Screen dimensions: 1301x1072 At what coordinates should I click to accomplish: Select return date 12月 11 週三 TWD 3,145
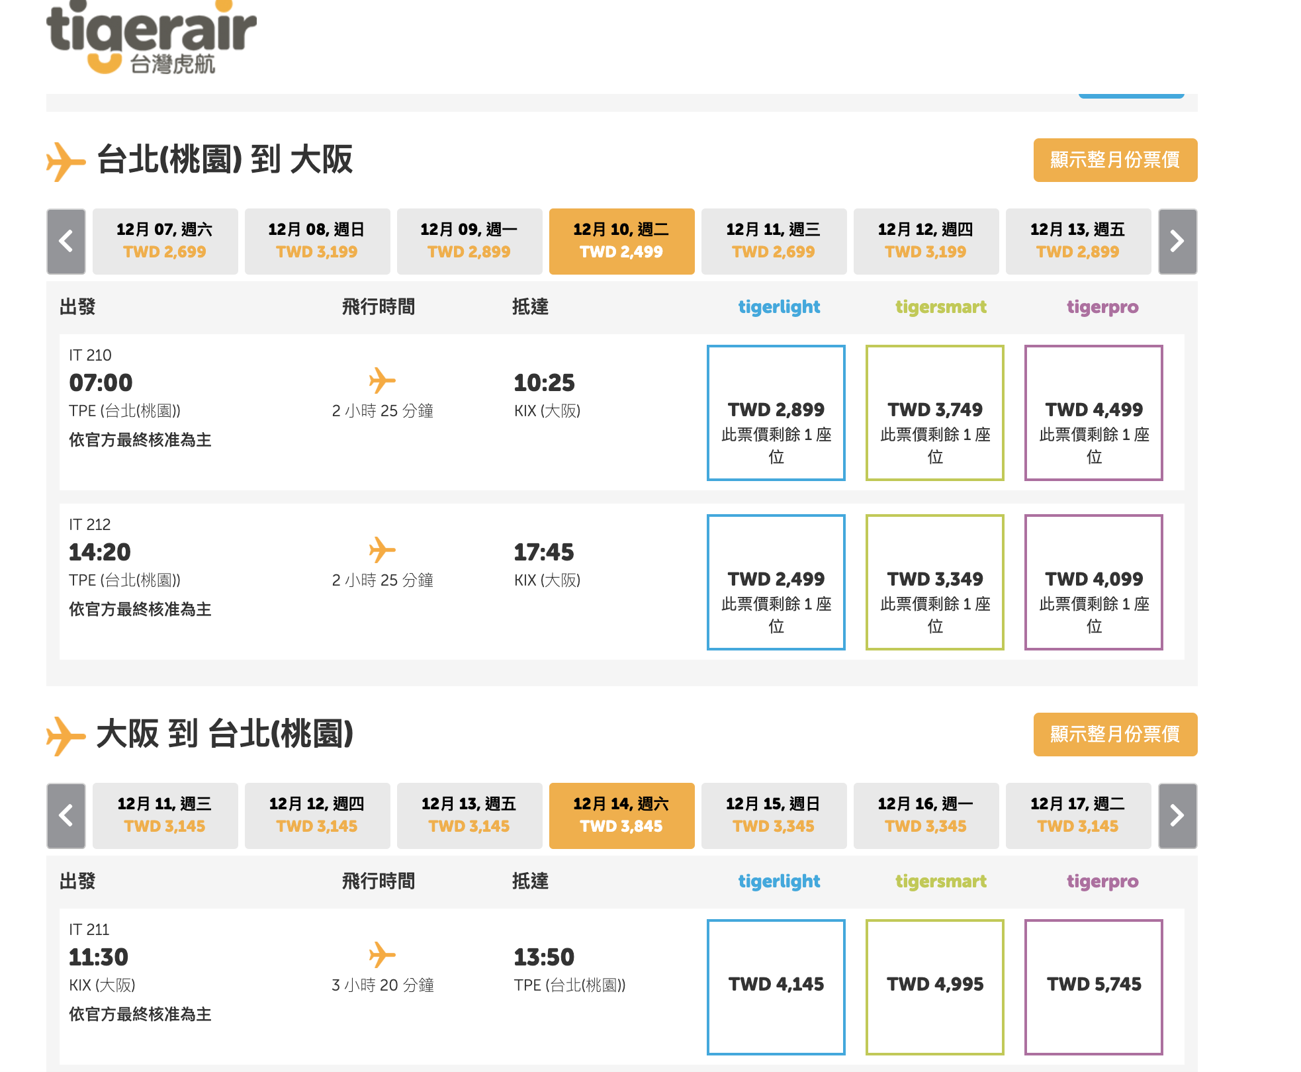pyautogui.click(x=165, y=816)
